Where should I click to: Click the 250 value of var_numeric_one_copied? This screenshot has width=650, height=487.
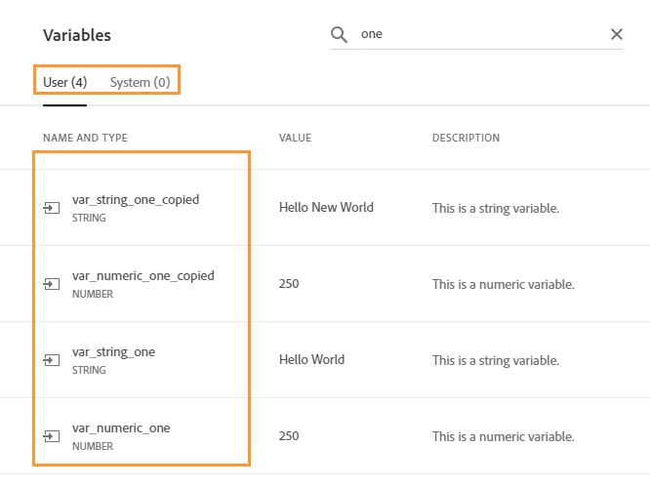point(289,283)
